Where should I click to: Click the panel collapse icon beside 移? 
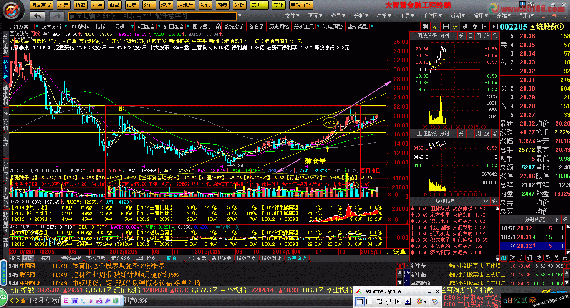click(x=485, y=27)
